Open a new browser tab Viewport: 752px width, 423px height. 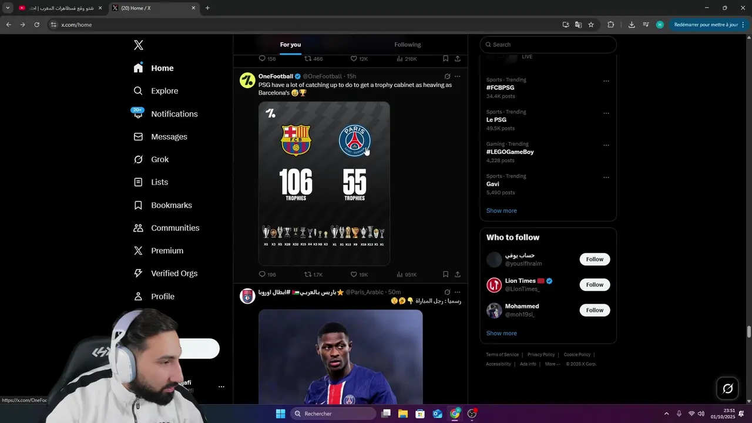point(207,8)
